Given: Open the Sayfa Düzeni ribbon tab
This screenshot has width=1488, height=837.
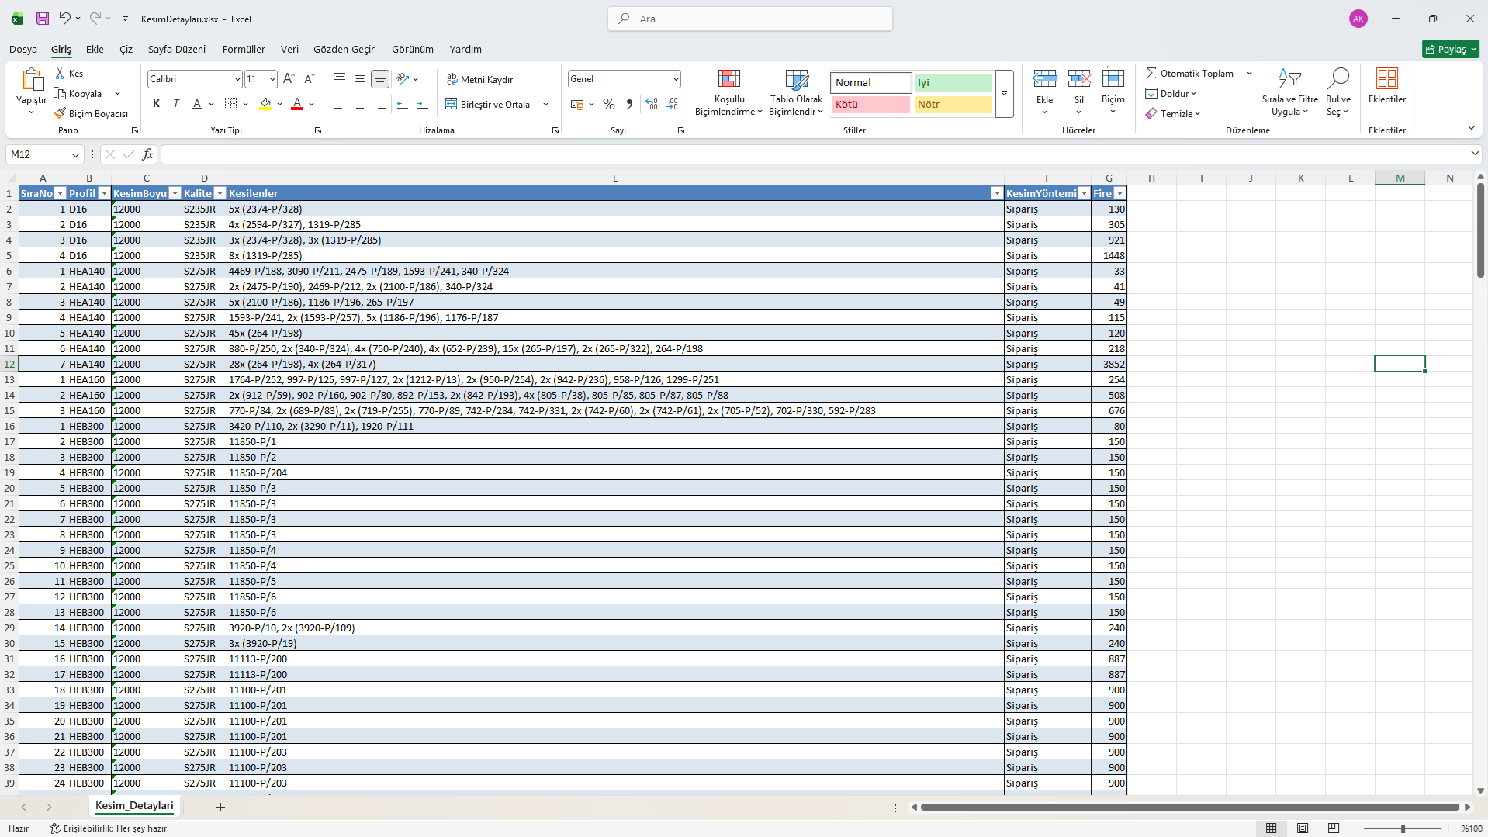Looking at the screenshot, I should click(177, 49).
